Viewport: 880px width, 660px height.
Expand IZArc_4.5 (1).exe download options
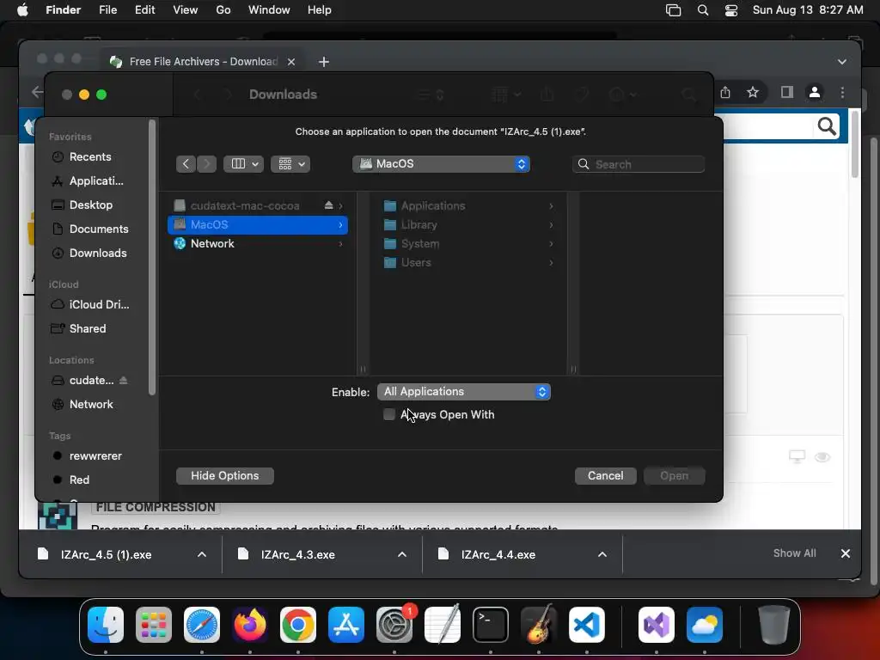pyautogui.click(x=202, y=554)
